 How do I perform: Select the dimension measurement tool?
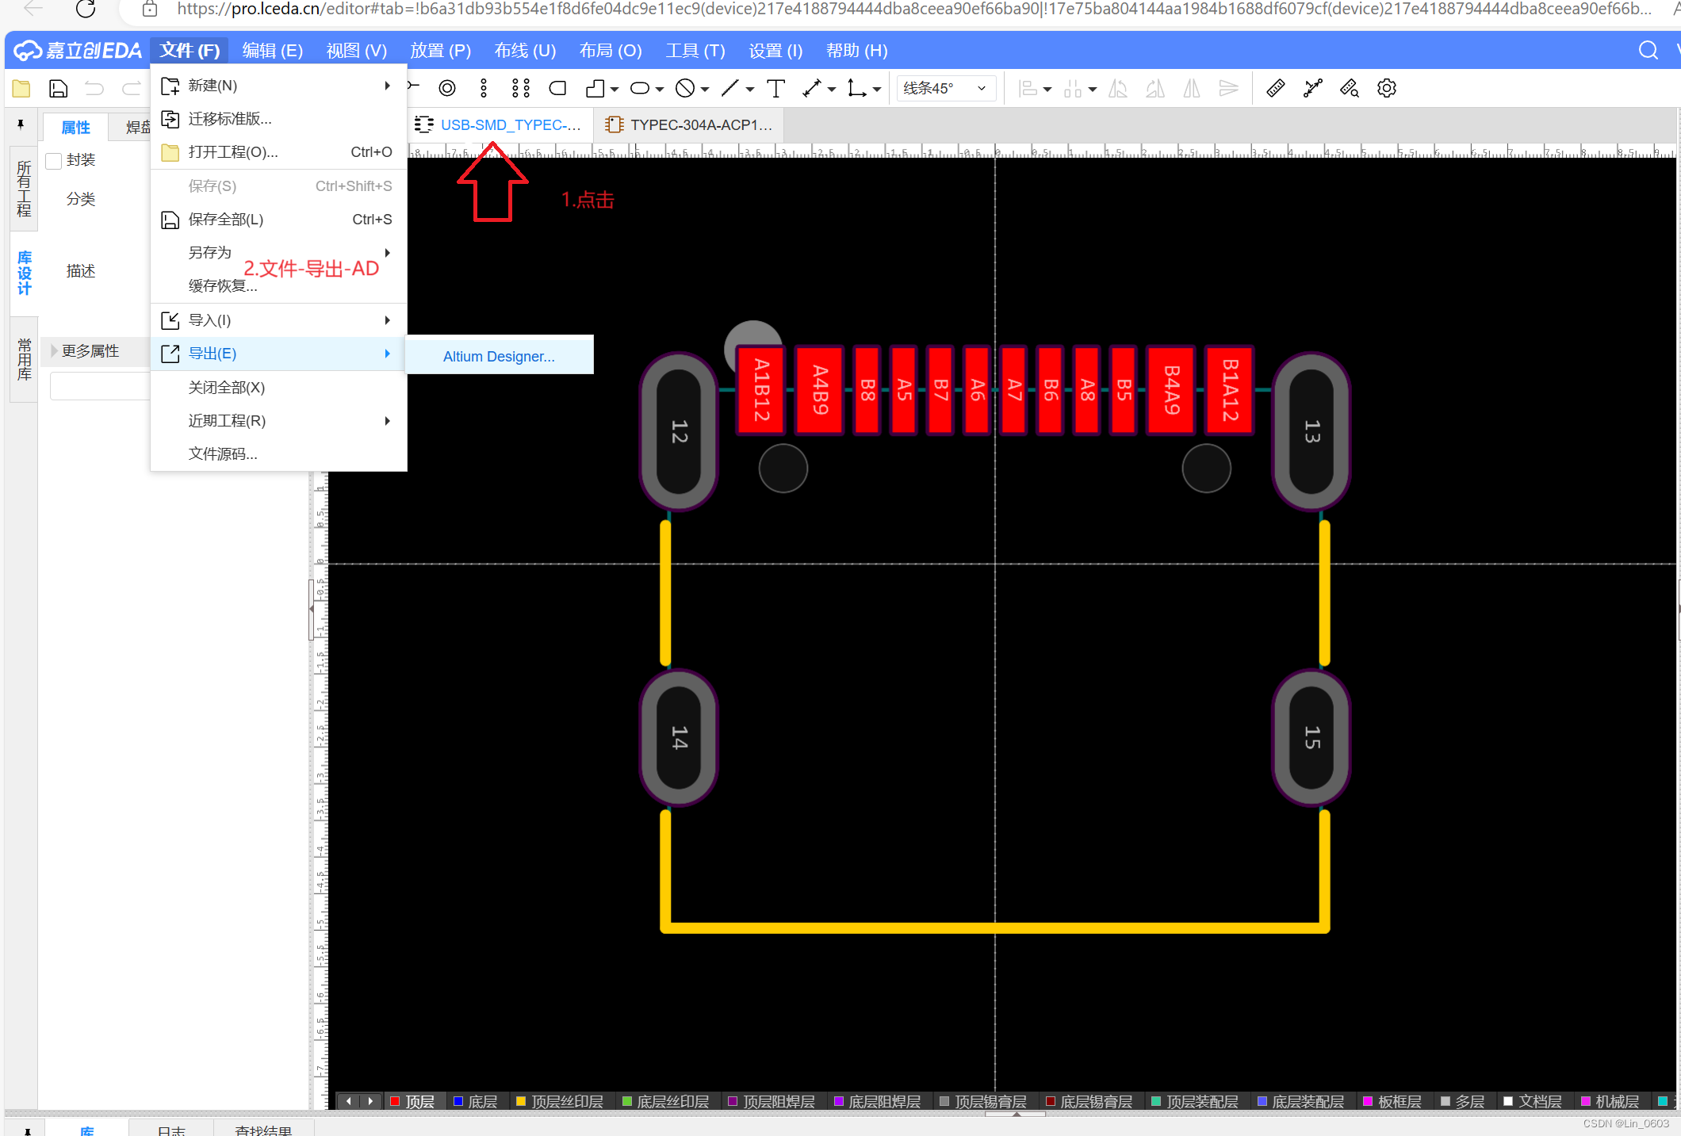click(x=812, y=88)
